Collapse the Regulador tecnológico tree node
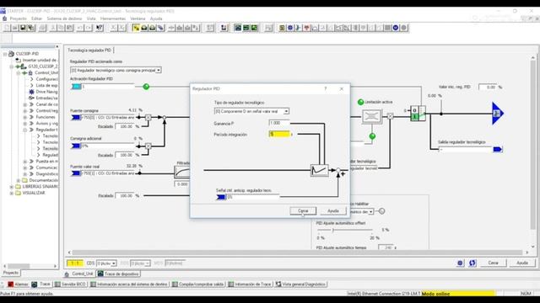Image resolution: width=540 pixels, height=303 pixels. (24, 130)
